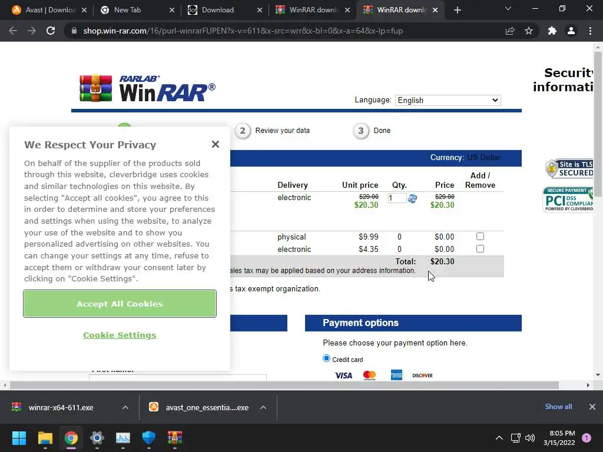Update the quantity with the blue refresh arrows icon
Image resolution: width=603 pixels, height=452 pixels.
[x=412, y=198]
